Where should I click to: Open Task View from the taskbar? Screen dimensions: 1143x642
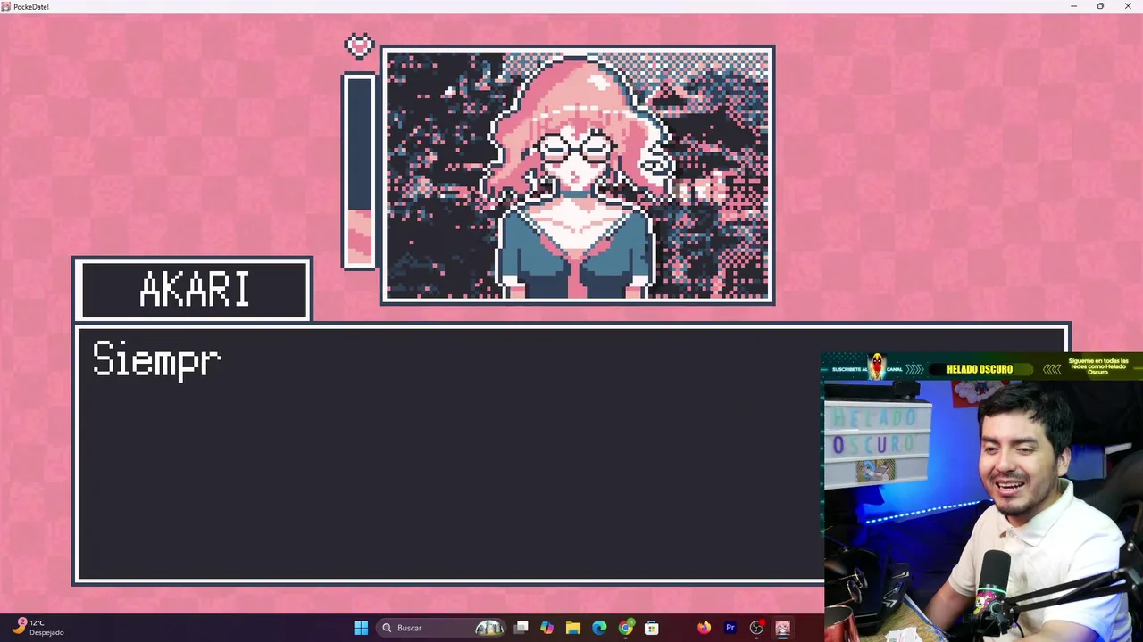521,628
